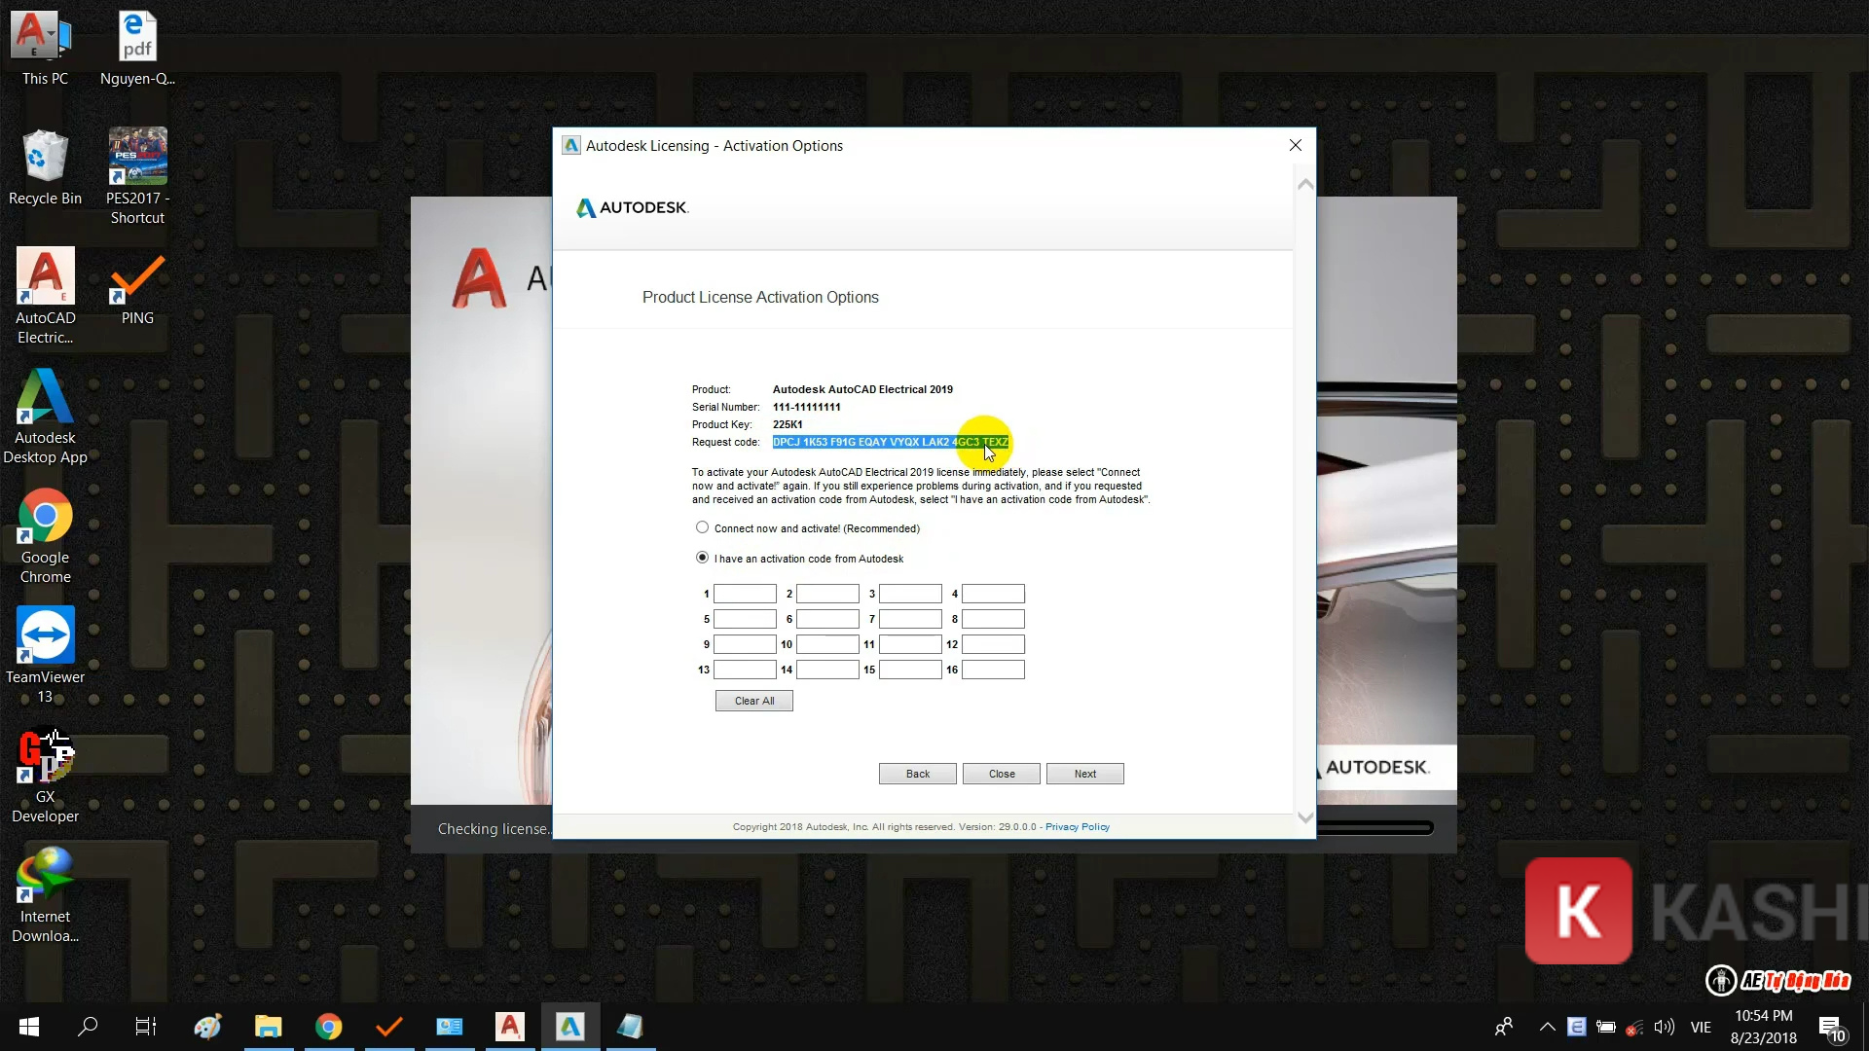Open the Windows Start menu
The width and height of the screenshot is (1869, 1051).
(x=29, y=1027)
